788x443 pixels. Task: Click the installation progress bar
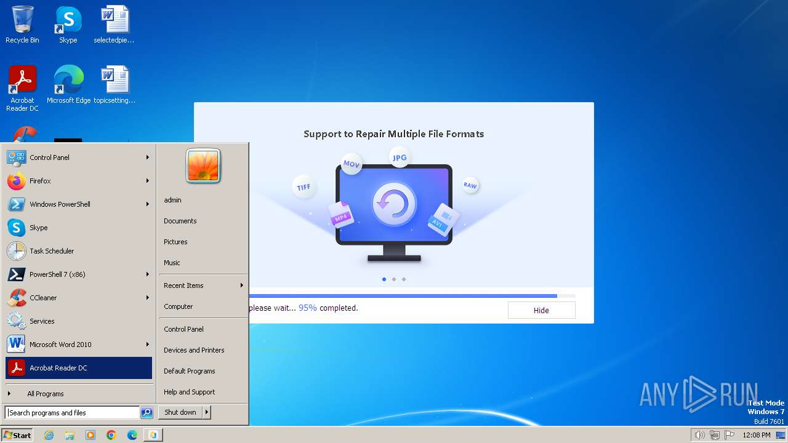(412, 296)
